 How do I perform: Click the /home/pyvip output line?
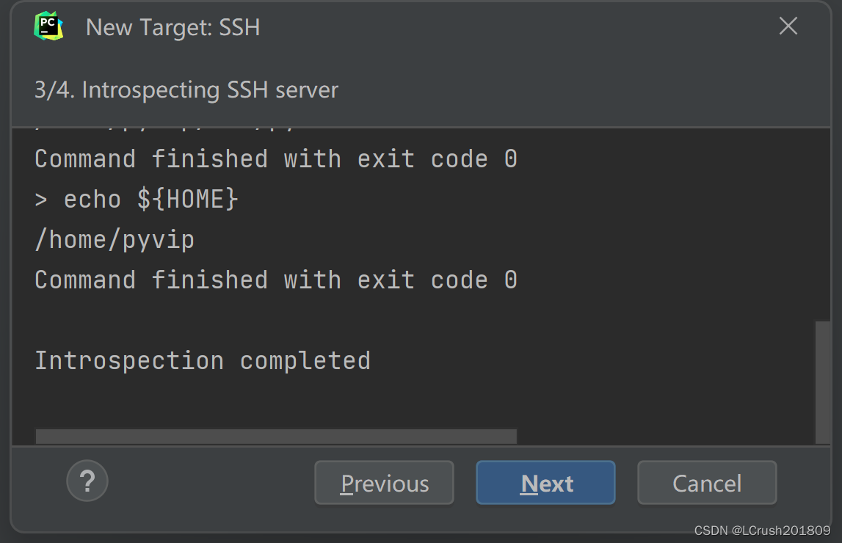coord(115,238)
